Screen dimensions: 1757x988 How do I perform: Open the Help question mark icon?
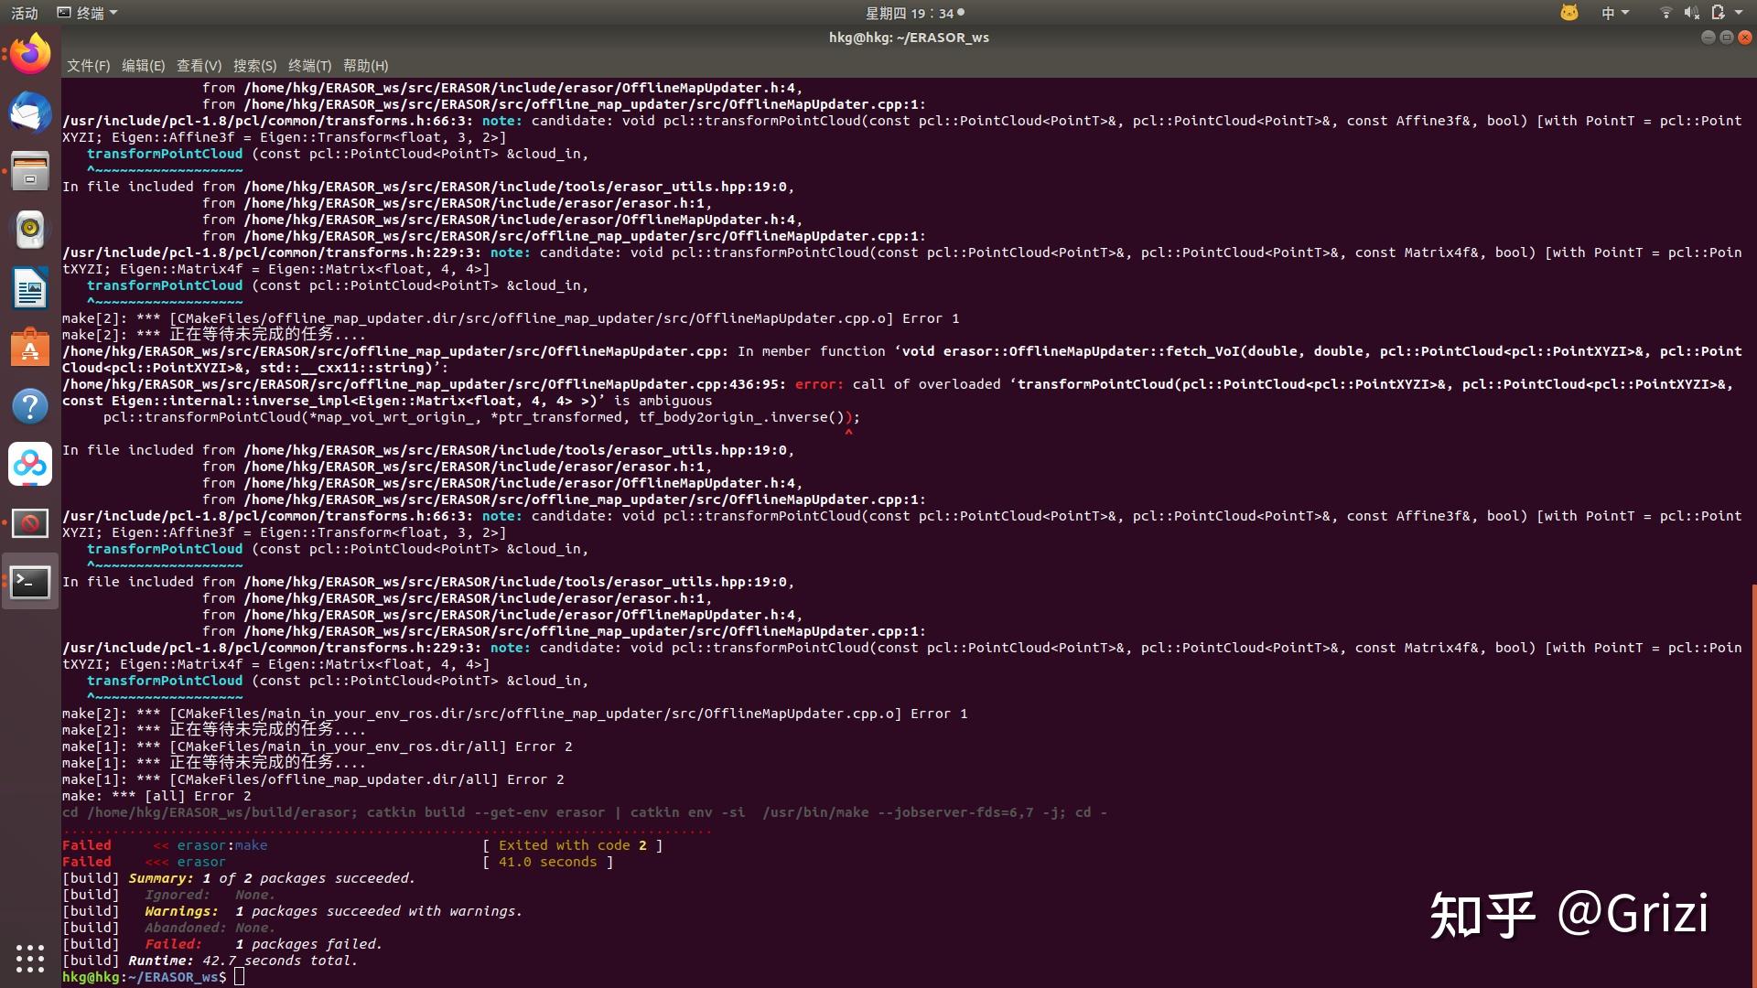(30, 406)
